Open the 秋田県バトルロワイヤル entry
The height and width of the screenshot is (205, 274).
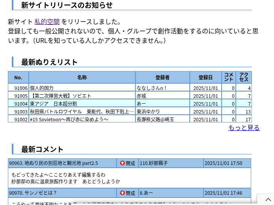tap(81, 112)
